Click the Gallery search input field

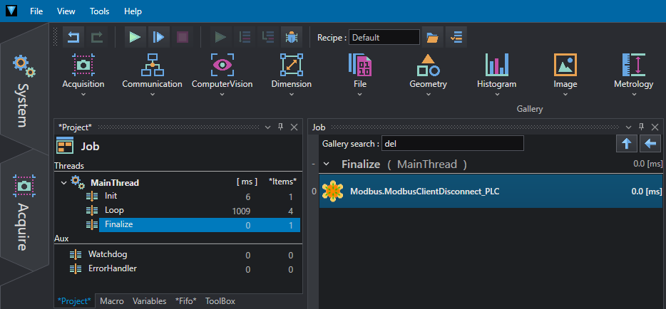pyautogui.click(x=452, y=144)
